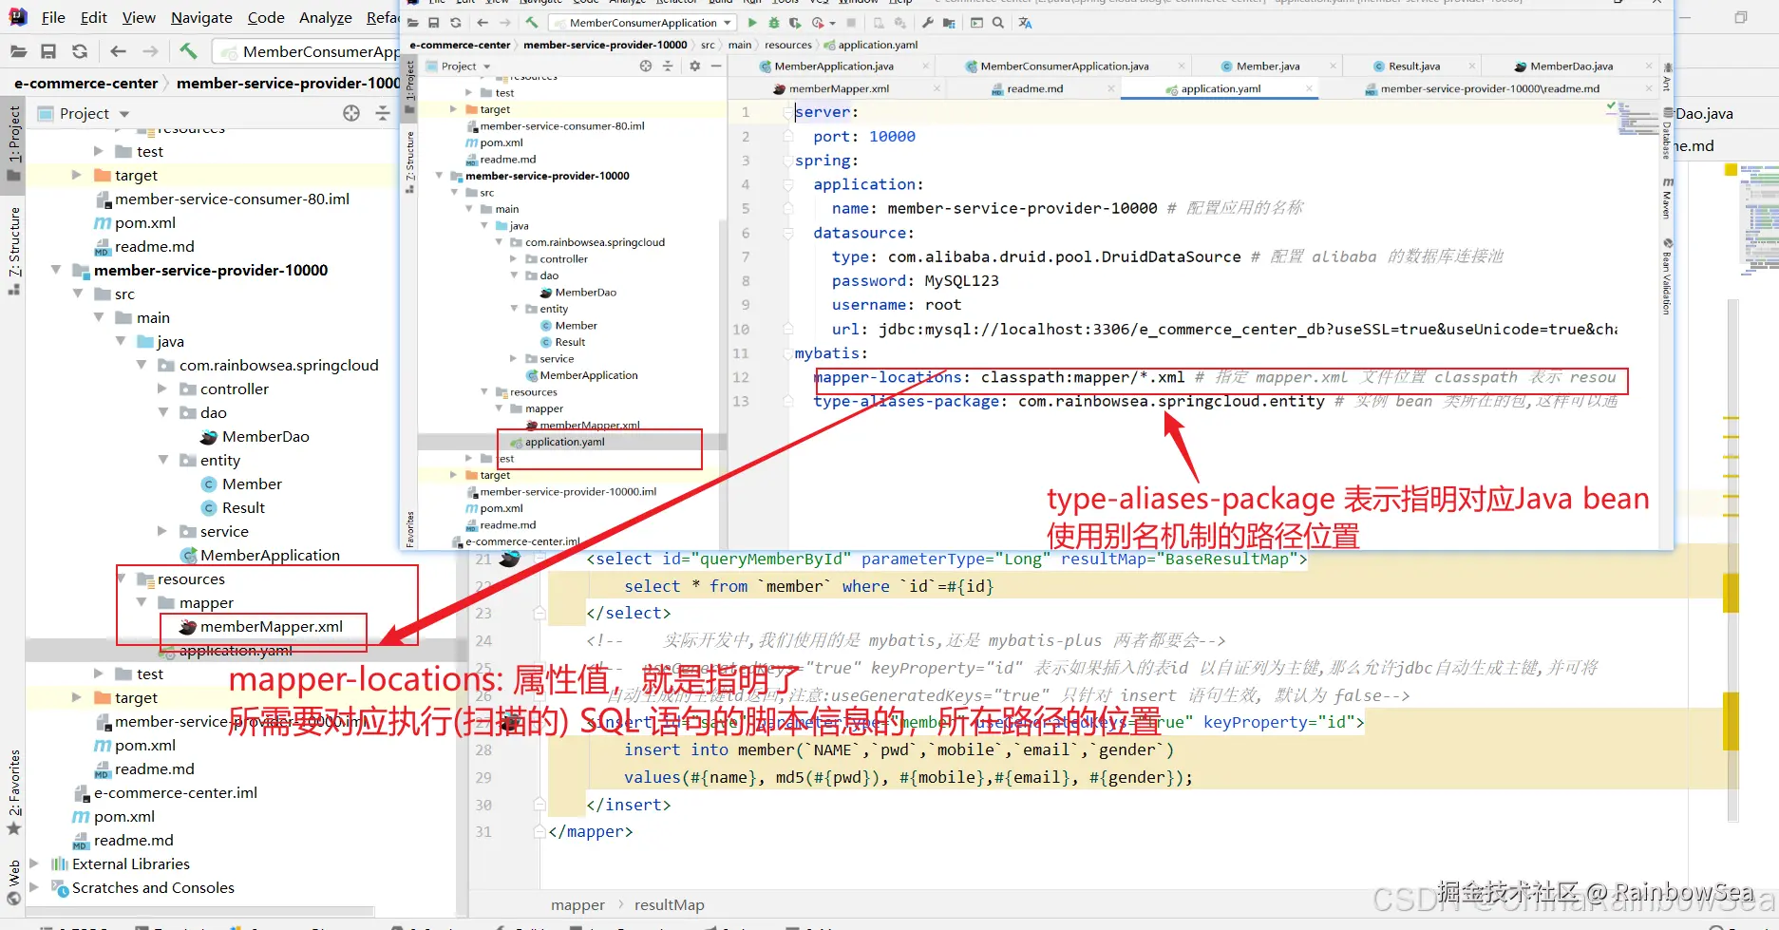
Task: Open Edit menu in back window
Action: point(94,17)
